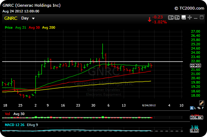Click the 22.25 current price box

pyautogui.click(x=195, y=65)
